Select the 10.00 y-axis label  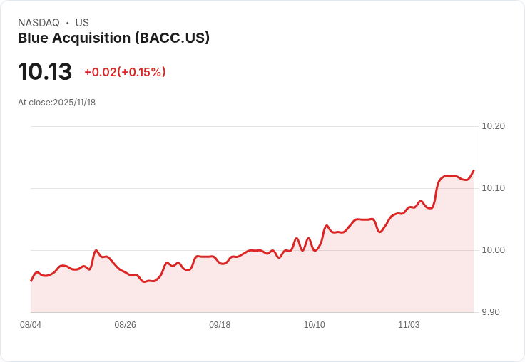493,250
